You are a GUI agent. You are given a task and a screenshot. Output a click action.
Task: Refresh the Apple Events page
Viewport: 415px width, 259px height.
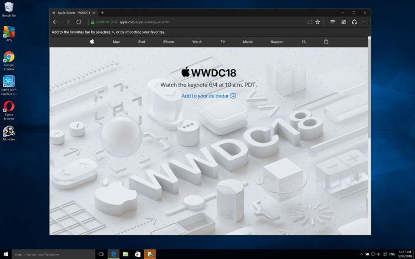pyautogui.click(x=79, y=22)
